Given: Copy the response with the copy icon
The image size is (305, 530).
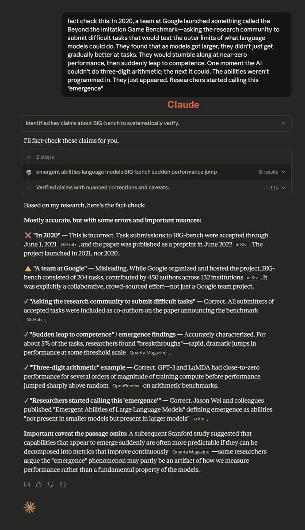Looking at the screenshot, I should [x=27, y=484].
